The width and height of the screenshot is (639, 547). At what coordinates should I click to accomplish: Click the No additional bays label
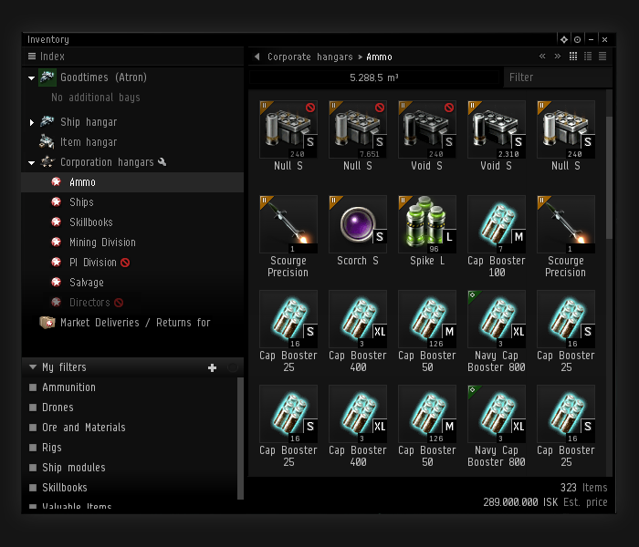coord(96,98)
